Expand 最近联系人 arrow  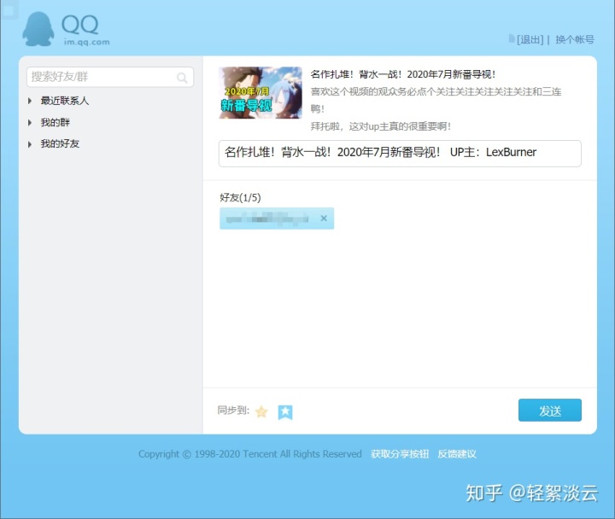(x=30, y=101)
